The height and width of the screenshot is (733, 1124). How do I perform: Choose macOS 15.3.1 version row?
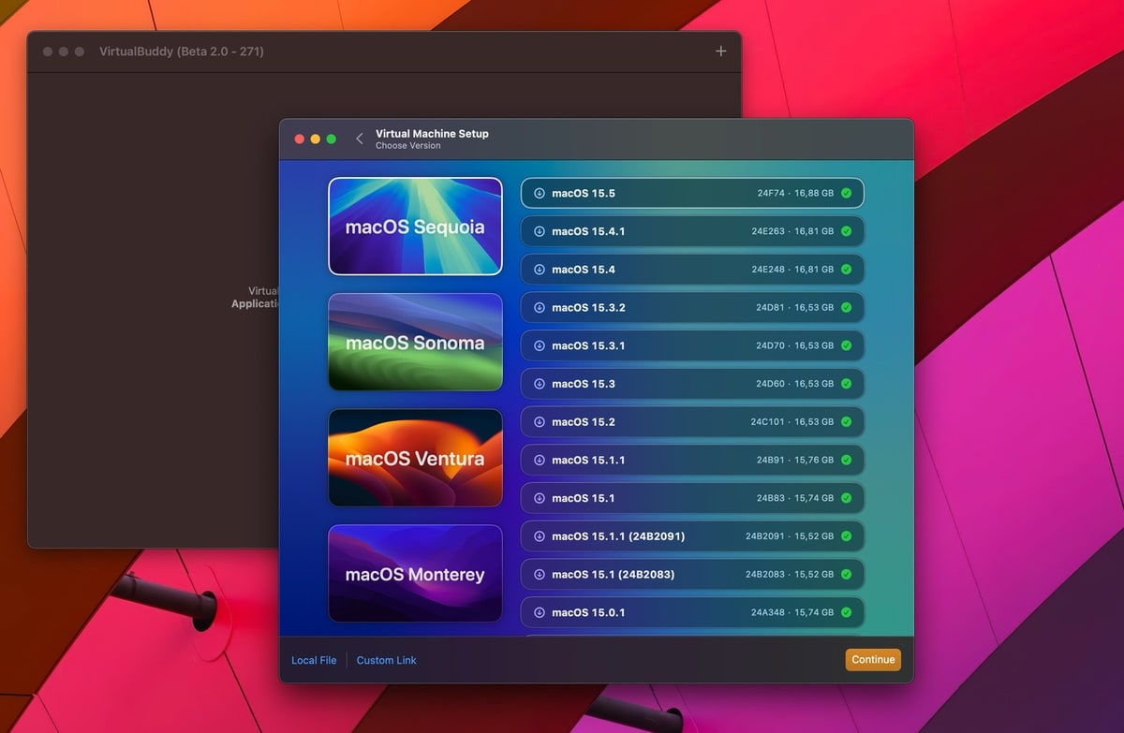click(691, 345)
